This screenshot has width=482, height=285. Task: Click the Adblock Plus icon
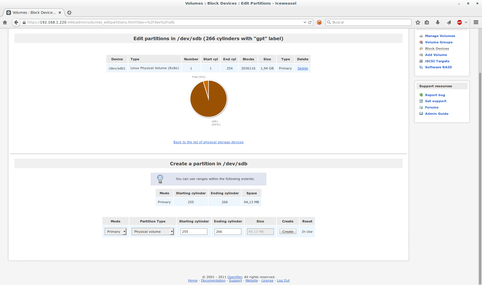click(x=460, y=22)
